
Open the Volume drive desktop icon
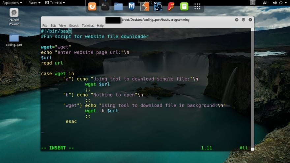click(14, 17)
